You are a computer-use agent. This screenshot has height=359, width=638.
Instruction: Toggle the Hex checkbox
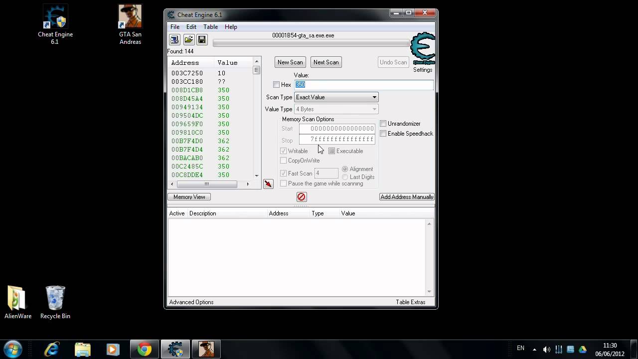pos(277,85)
